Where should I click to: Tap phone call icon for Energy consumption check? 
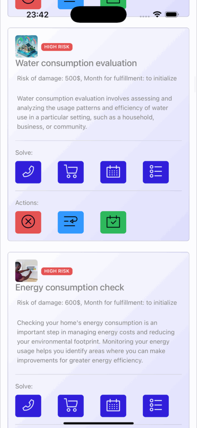click(x=28, y=406)
